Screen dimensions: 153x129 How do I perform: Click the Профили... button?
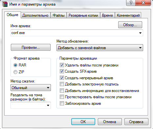click(31, 47)
